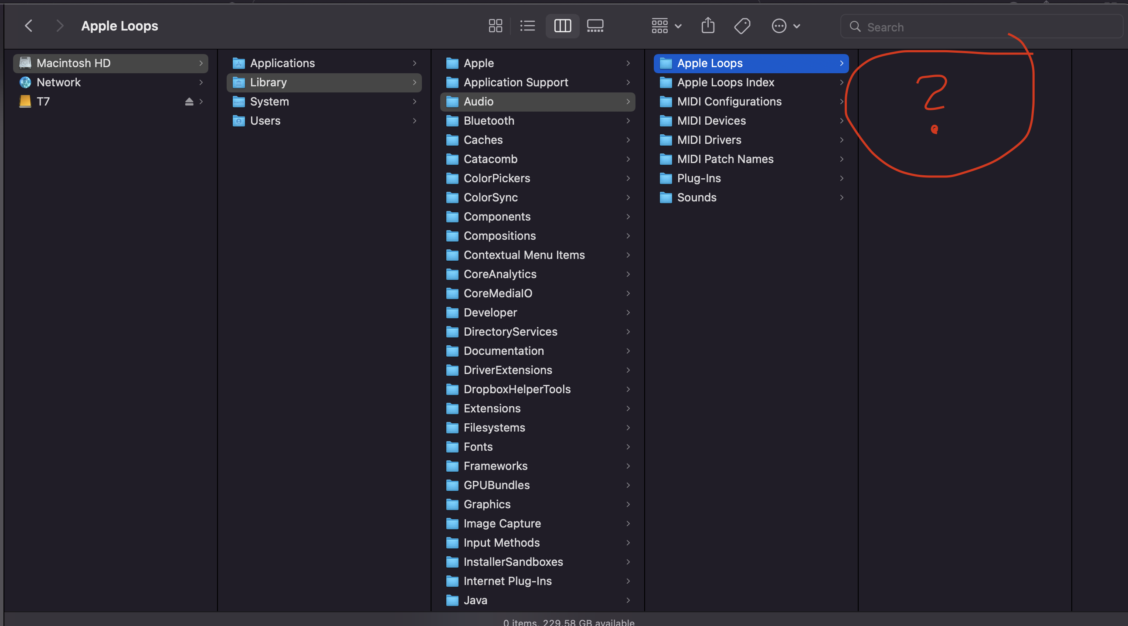Image resolution: width=1128 pixels, height=626 pixels.
Task: Click the edit Tags icon
Action: click(x=742, y=26)
